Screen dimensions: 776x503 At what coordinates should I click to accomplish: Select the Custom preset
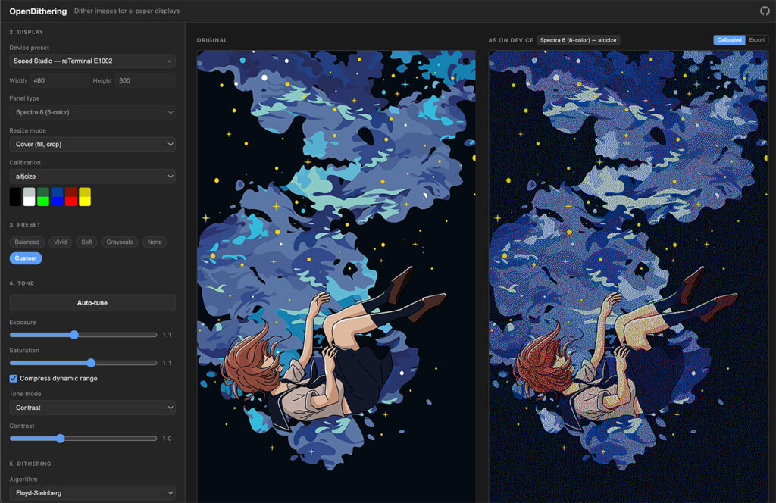point(26,258)
